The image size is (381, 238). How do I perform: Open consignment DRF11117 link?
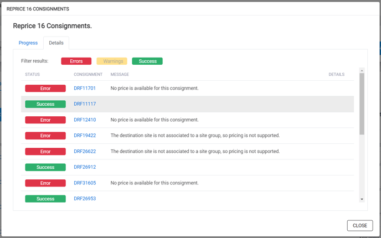[x=85, y=104]
